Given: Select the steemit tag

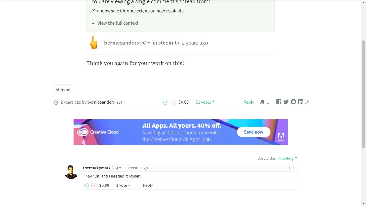Looking at the screenshot, I should coord(63,90).
